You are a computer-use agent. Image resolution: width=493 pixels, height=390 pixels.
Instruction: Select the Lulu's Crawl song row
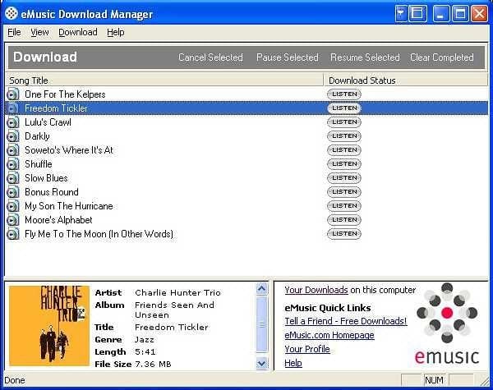click(246, 122)
